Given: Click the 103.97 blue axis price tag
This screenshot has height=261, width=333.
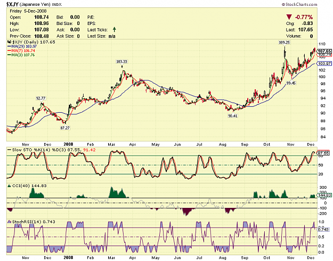Looking at the screenshot, I should pos(324,64).
